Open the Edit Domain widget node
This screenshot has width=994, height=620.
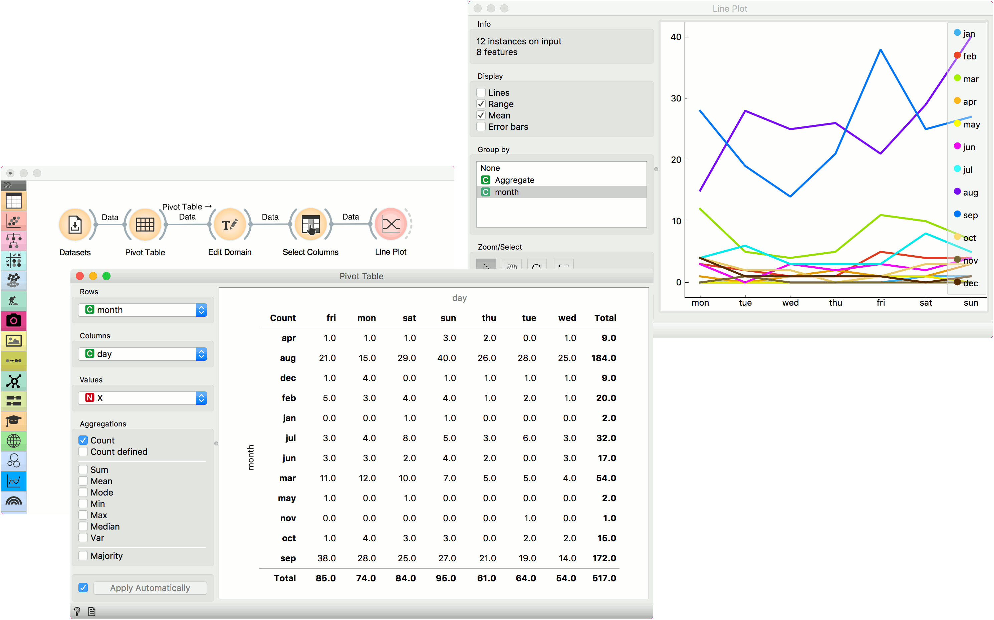pos(230,224)
